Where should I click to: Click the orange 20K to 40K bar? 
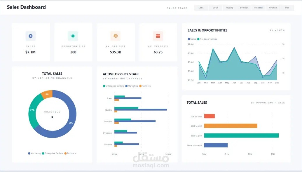coord(231,126)
